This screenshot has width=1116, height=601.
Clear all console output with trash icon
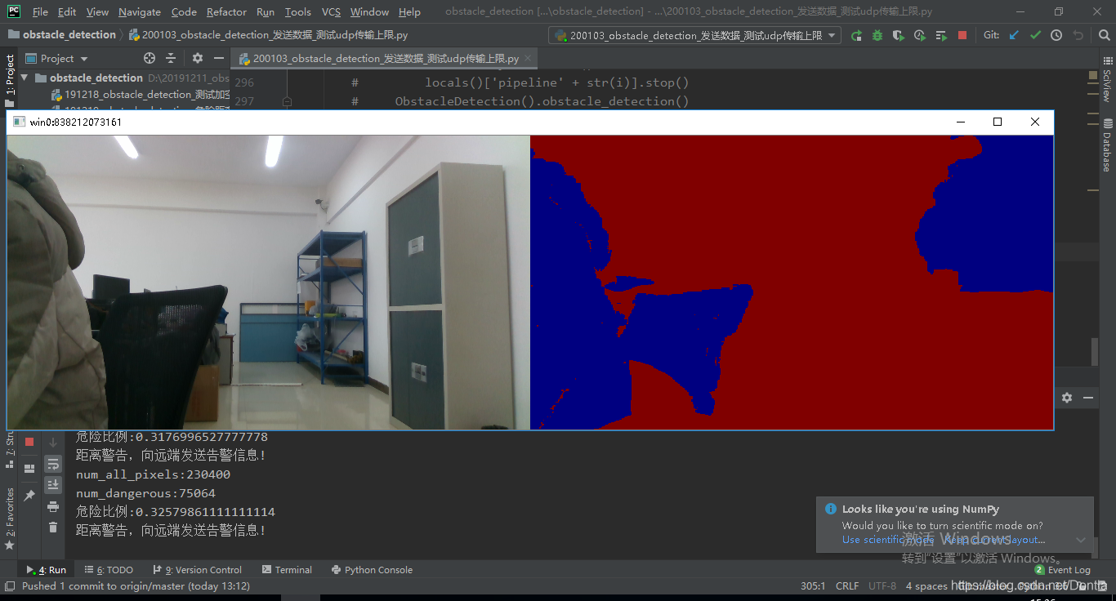pos(53,528)
